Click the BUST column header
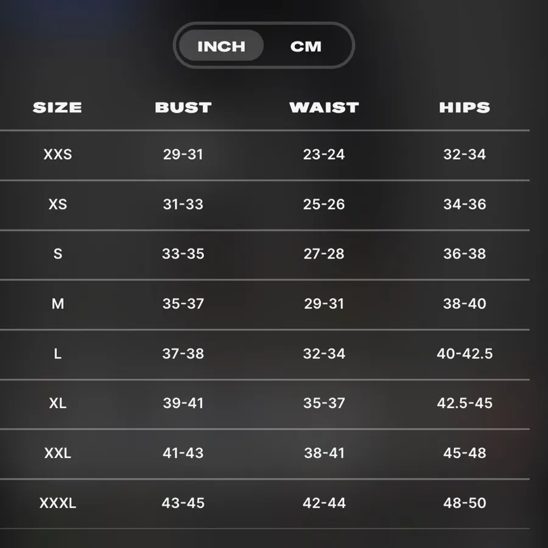 183,107
